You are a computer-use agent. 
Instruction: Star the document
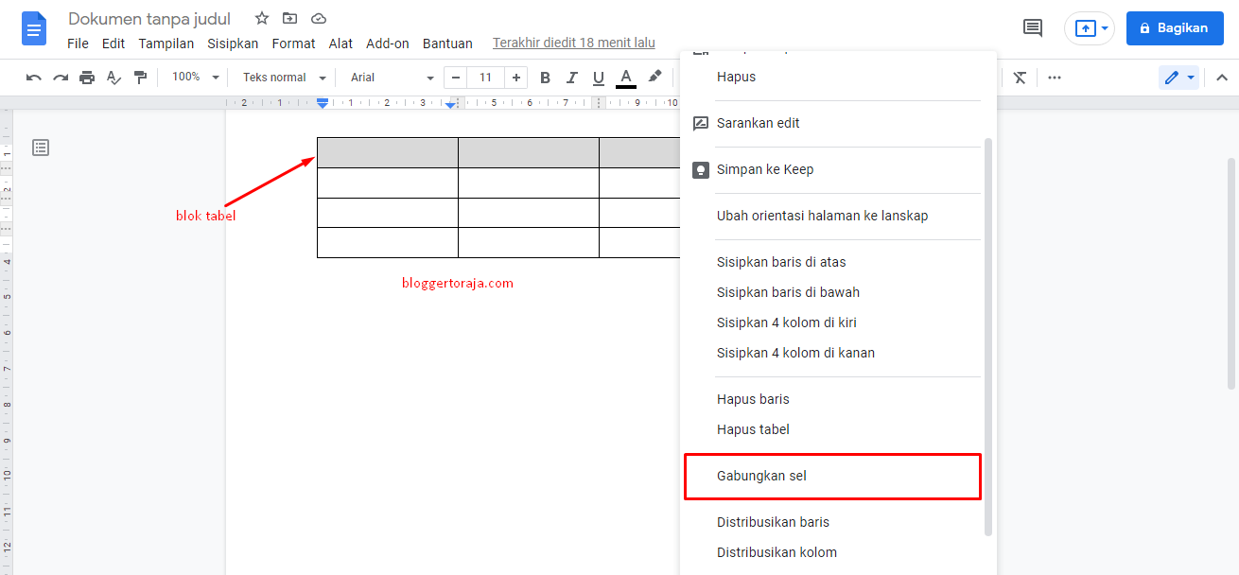(262, 18)
